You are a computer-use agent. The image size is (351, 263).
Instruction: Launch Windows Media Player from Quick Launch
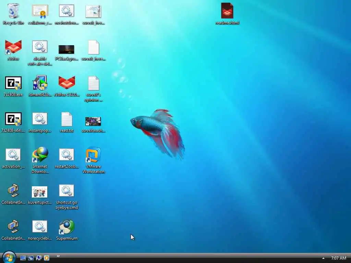tap(46, 258)
